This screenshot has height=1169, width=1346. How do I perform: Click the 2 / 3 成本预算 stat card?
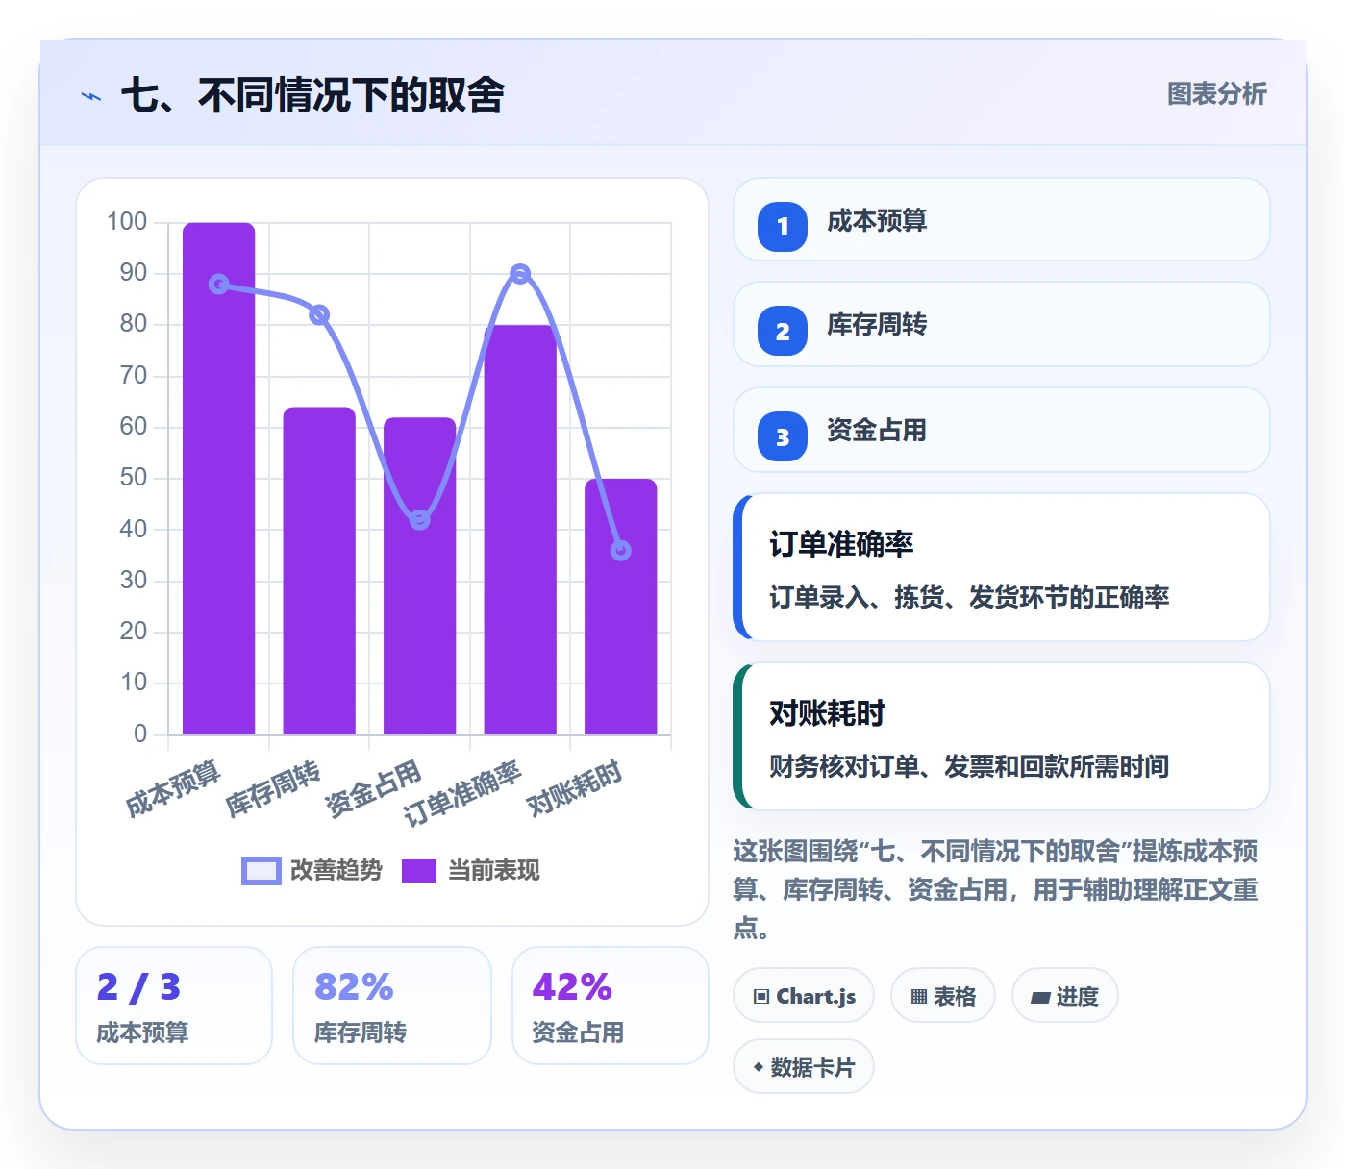(174, 1006)
